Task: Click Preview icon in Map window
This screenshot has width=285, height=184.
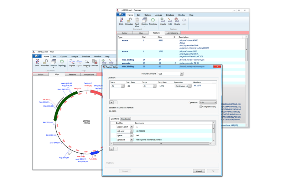Action: click(95, 63)
